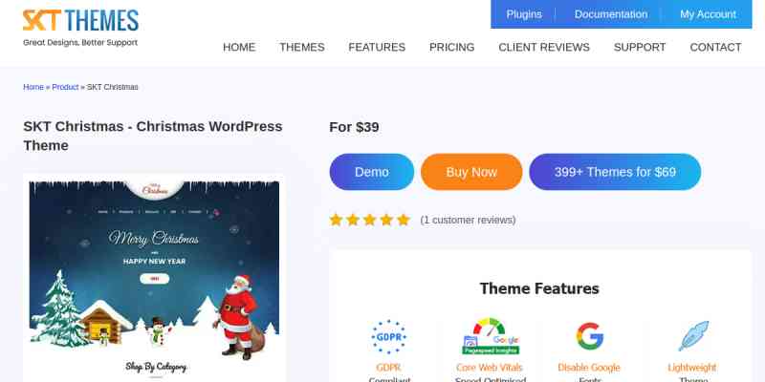Click the Google G logo icon
765x382 pixels.
[x=589, y=336]
